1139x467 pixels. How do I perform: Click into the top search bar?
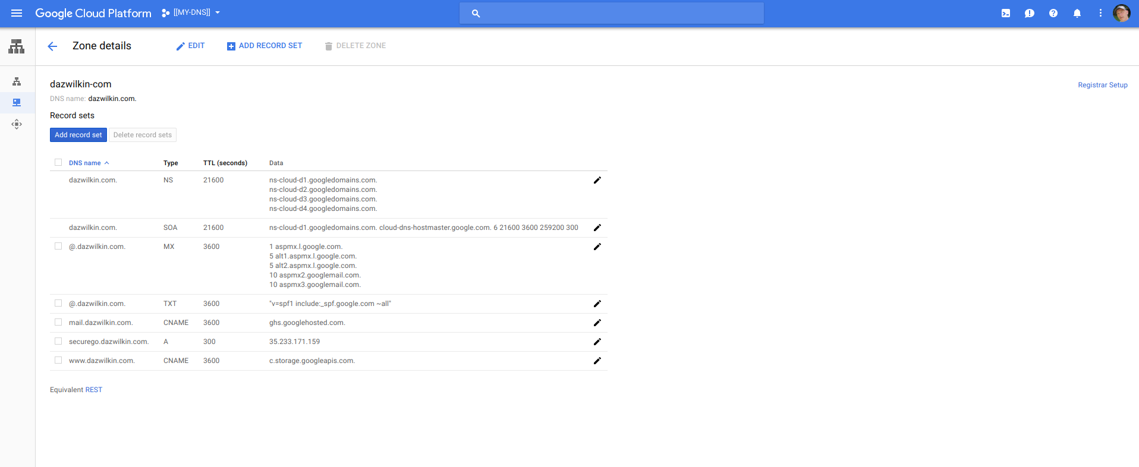pos(611,13)
